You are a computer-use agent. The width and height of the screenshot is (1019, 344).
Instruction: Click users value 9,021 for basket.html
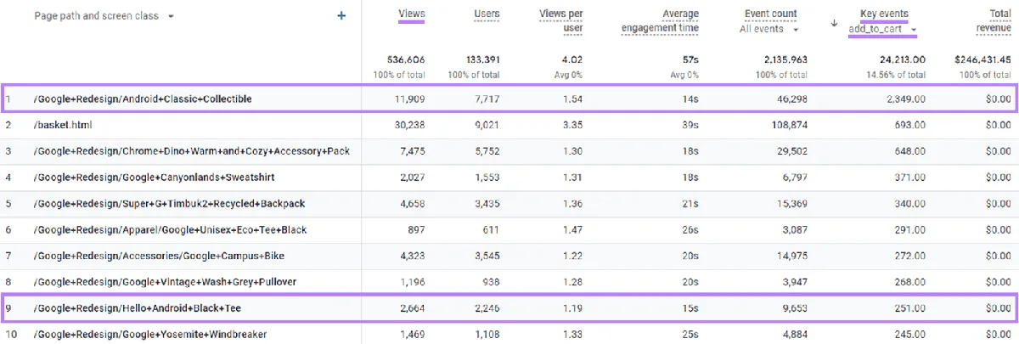(487, 125)
